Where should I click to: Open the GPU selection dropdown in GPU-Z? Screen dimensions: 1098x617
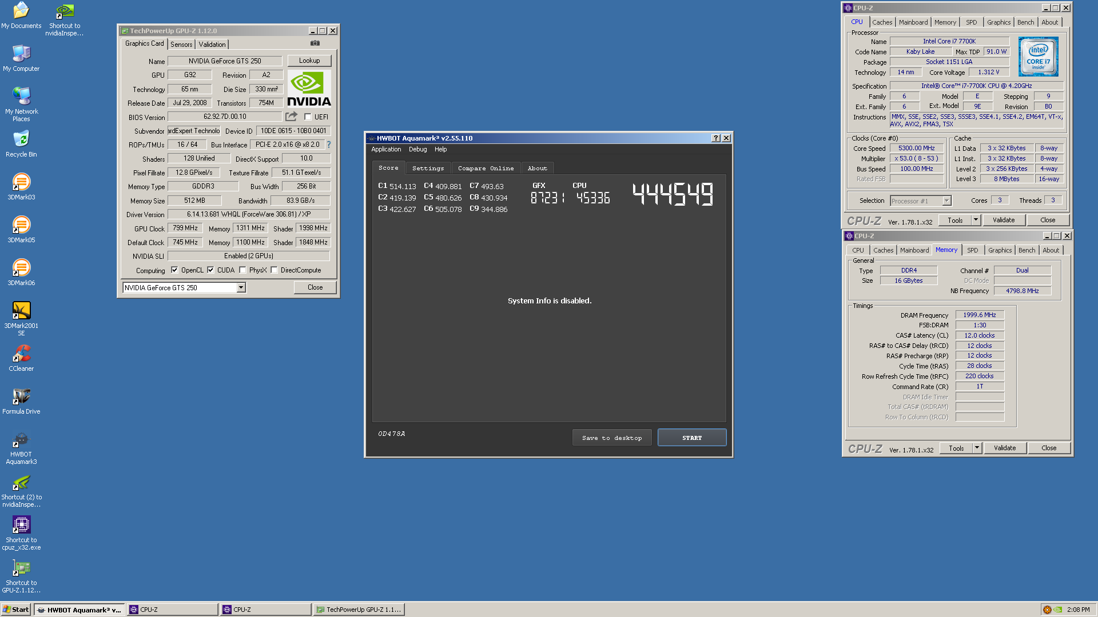[x=241, y=288]
